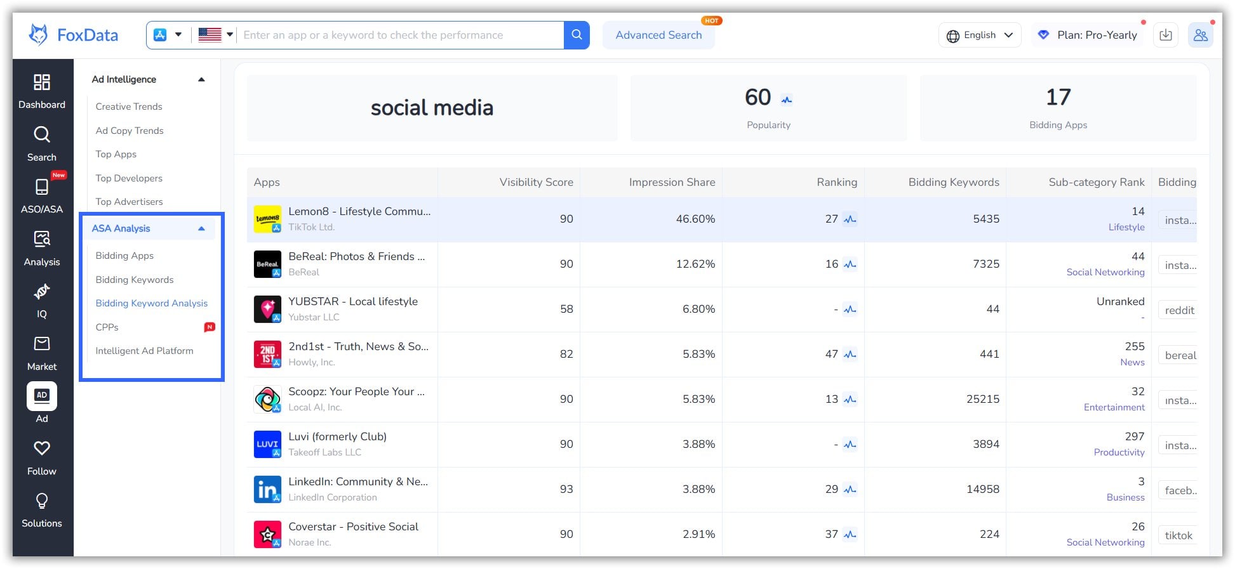Select the Ad sidebar icon
This screenshot has height=569, width=1235.
click(x=42, y=396)
